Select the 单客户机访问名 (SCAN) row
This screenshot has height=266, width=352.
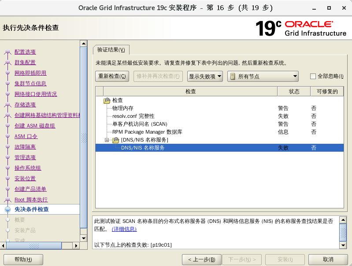coord(219,124)
